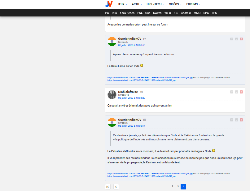Open permalink 05 juillet 2023 à 10:06:14
This screenshot has width=250, height=191.
(x=132, y=126)
